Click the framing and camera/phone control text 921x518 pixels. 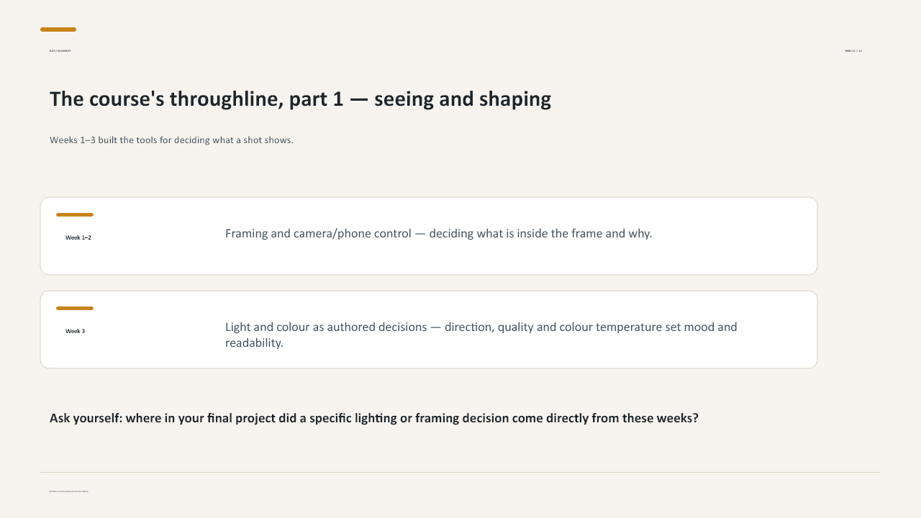(x=438, y=233)
